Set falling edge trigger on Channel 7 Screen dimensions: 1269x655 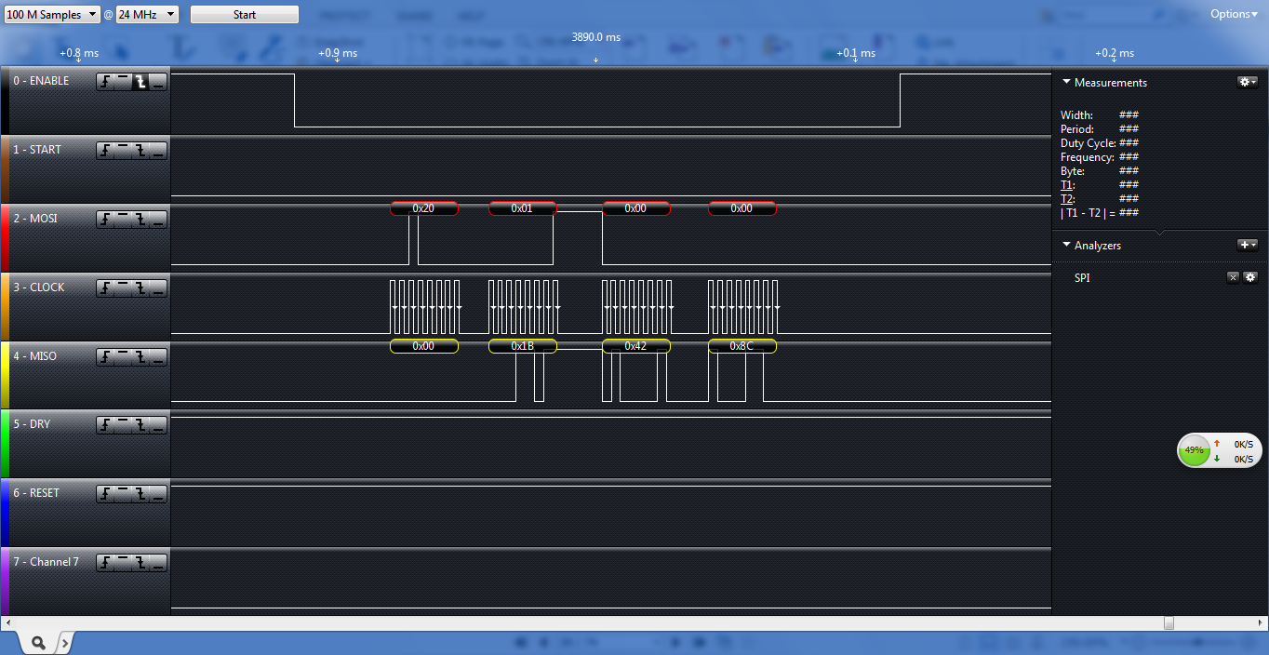pos(140,562)
